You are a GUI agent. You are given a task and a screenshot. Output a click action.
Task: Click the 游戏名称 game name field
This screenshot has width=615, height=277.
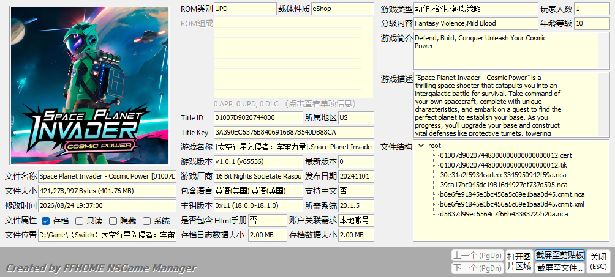pos(294,147)
